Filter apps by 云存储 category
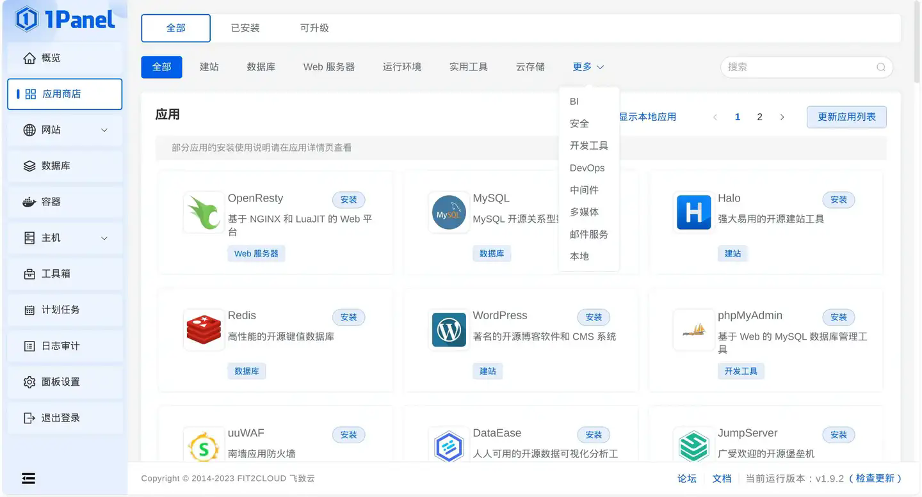 (x=531, y=67)
